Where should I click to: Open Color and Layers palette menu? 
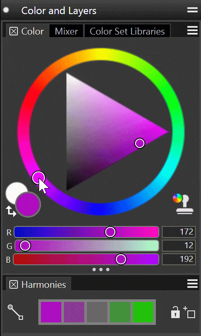(x=192, y=10)
